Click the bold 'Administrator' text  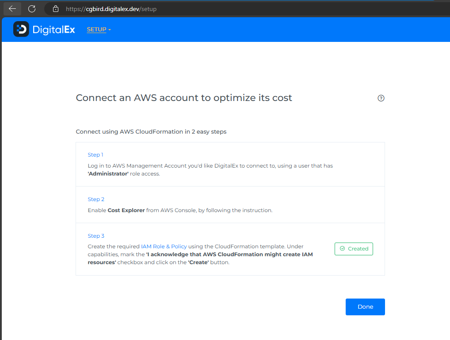[109, 174]
